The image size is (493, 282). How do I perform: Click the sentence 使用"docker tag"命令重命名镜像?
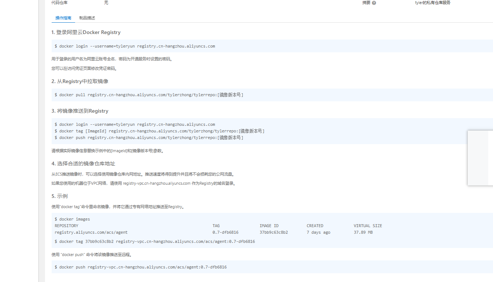click(x=118, y=207)
